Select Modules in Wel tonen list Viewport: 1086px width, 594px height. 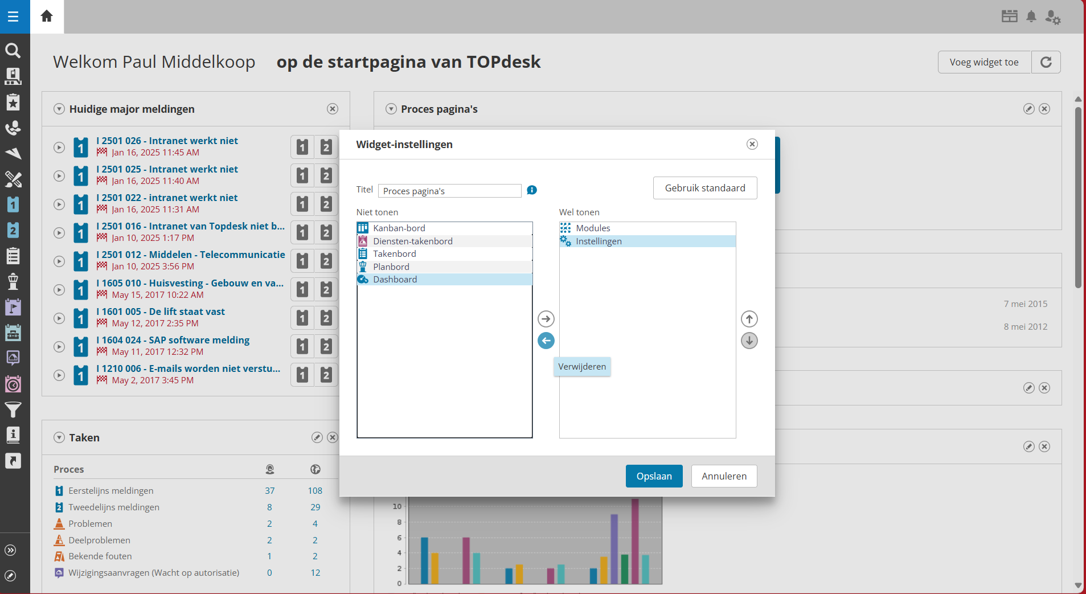(593, 228)
